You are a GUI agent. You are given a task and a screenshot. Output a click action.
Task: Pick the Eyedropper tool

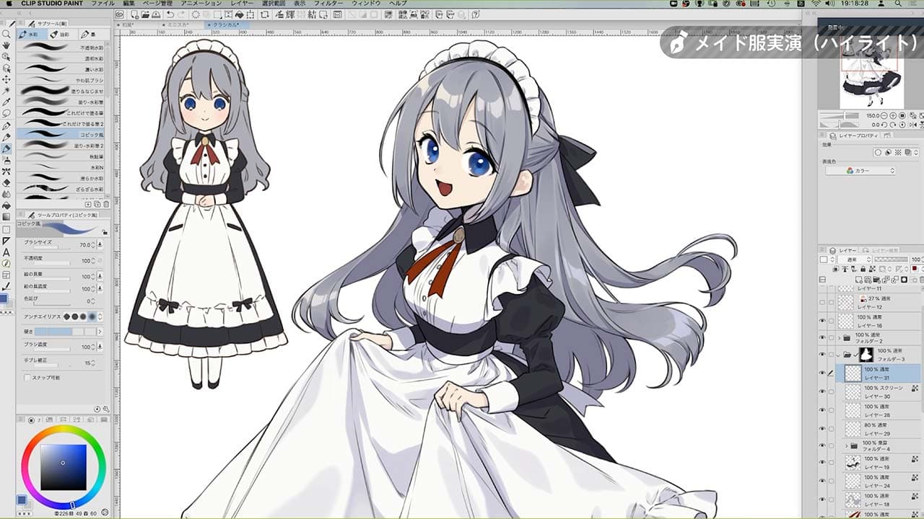(x=6, y=102)
